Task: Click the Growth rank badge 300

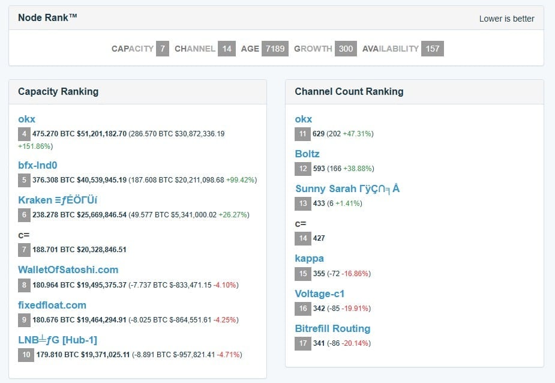Action: pos(346,49)
